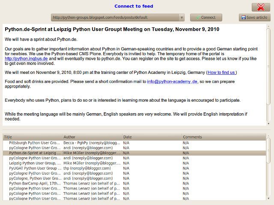Click the Save article button

(254, 18)
